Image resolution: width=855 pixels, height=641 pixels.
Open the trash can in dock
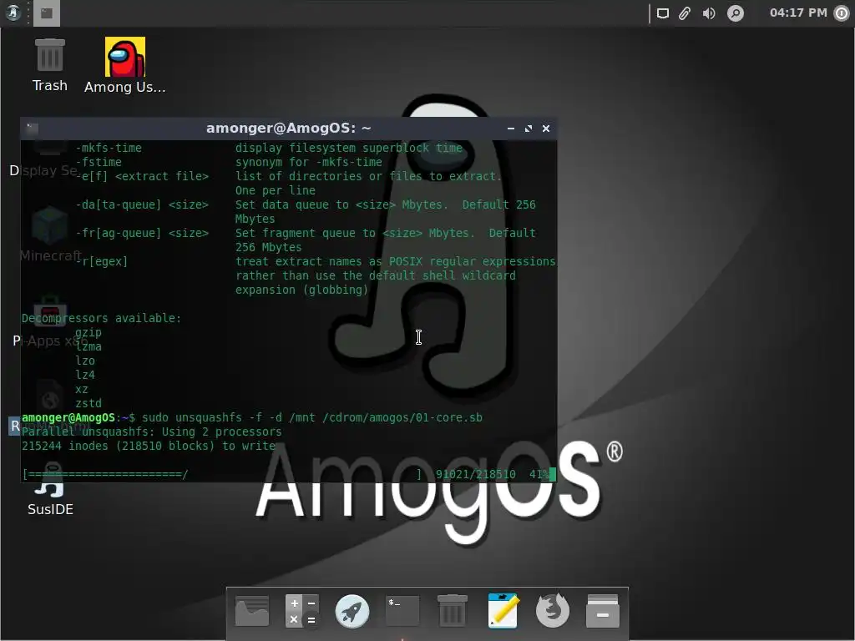click(453, 611)
